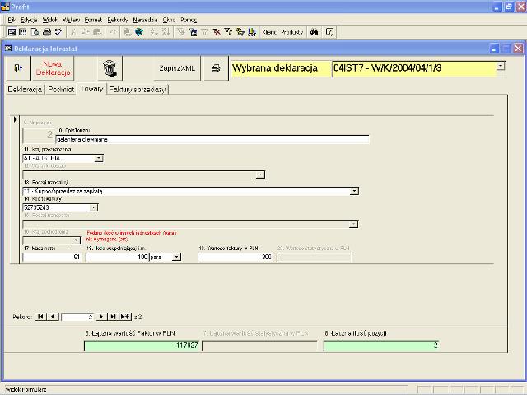Click the grayed apply filter funnel icon
Viewport: 527px width, 395px height.
click(x=204, y=32)
